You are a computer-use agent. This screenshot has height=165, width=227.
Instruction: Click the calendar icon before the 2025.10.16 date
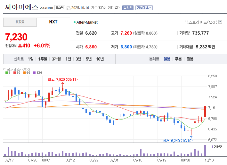[68, 8]
